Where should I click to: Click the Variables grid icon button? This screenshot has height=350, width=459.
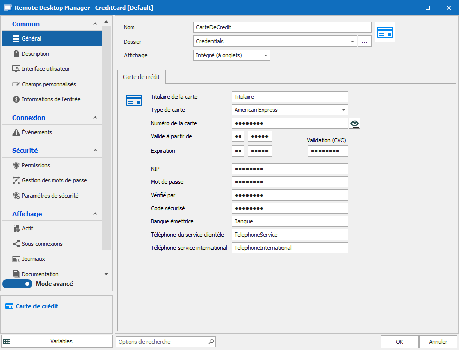[x=7, y=341]
